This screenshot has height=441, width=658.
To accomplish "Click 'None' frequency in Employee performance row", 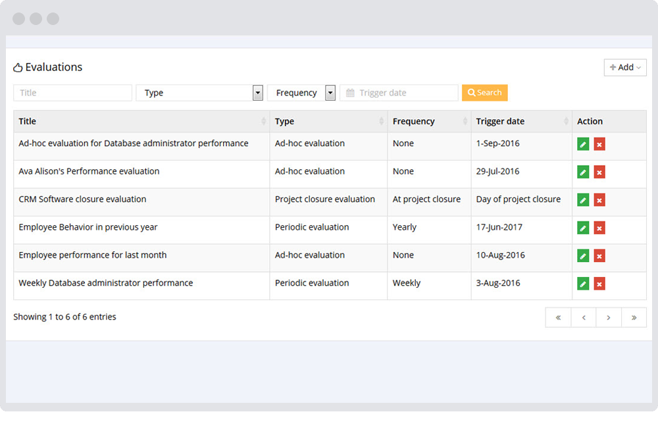I will (403, 255).
